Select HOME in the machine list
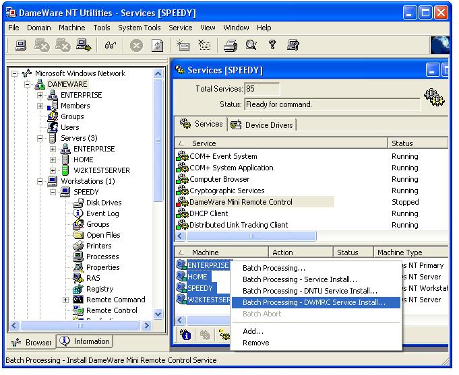 pyautogui.click(x=197, y=277)
